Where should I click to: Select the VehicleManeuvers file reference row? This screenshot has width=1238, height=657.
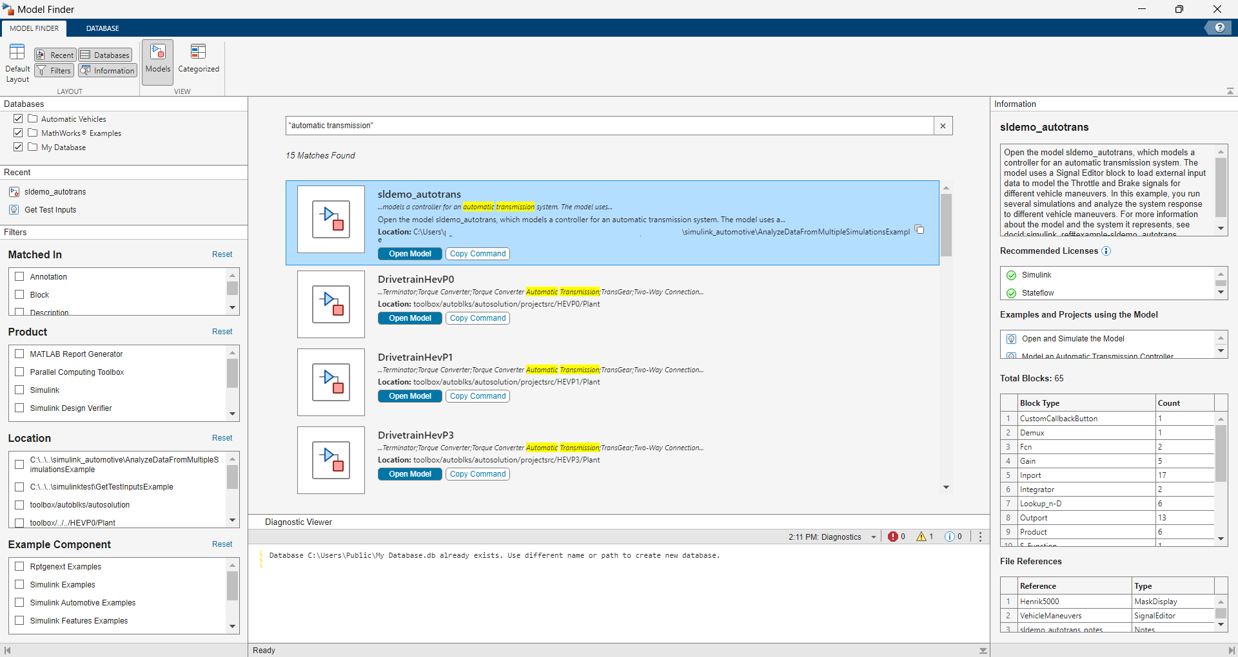1107,616
